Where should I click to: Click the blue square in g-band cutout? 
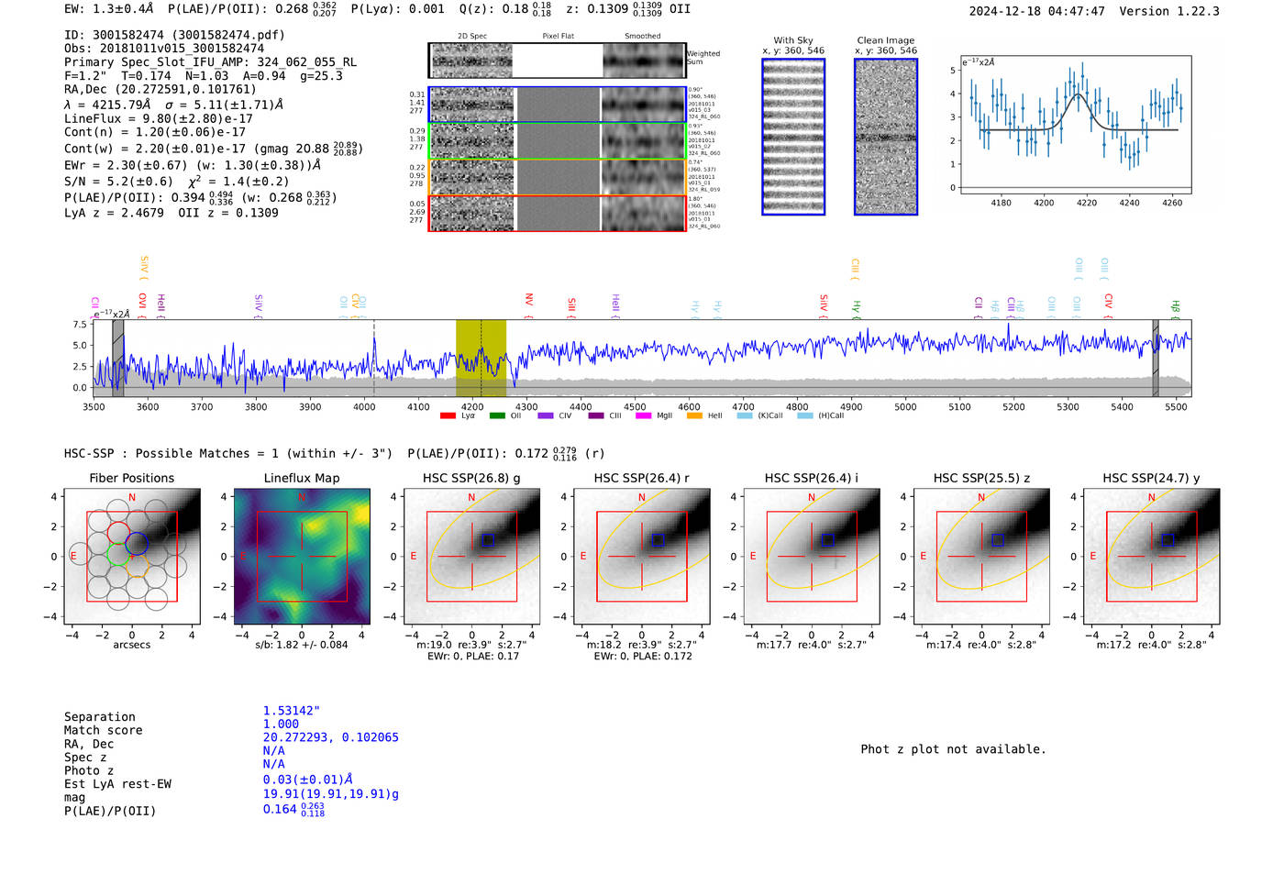click(489, 540)
